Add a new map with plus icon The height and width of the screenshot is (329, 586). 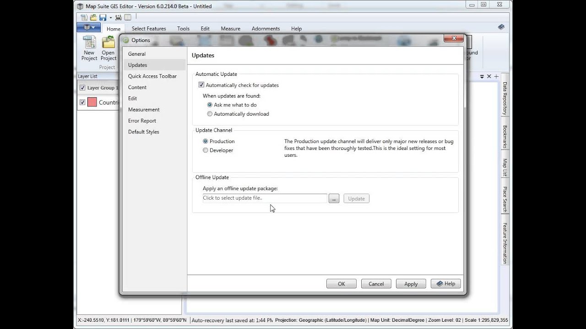(x=496, y=76)
